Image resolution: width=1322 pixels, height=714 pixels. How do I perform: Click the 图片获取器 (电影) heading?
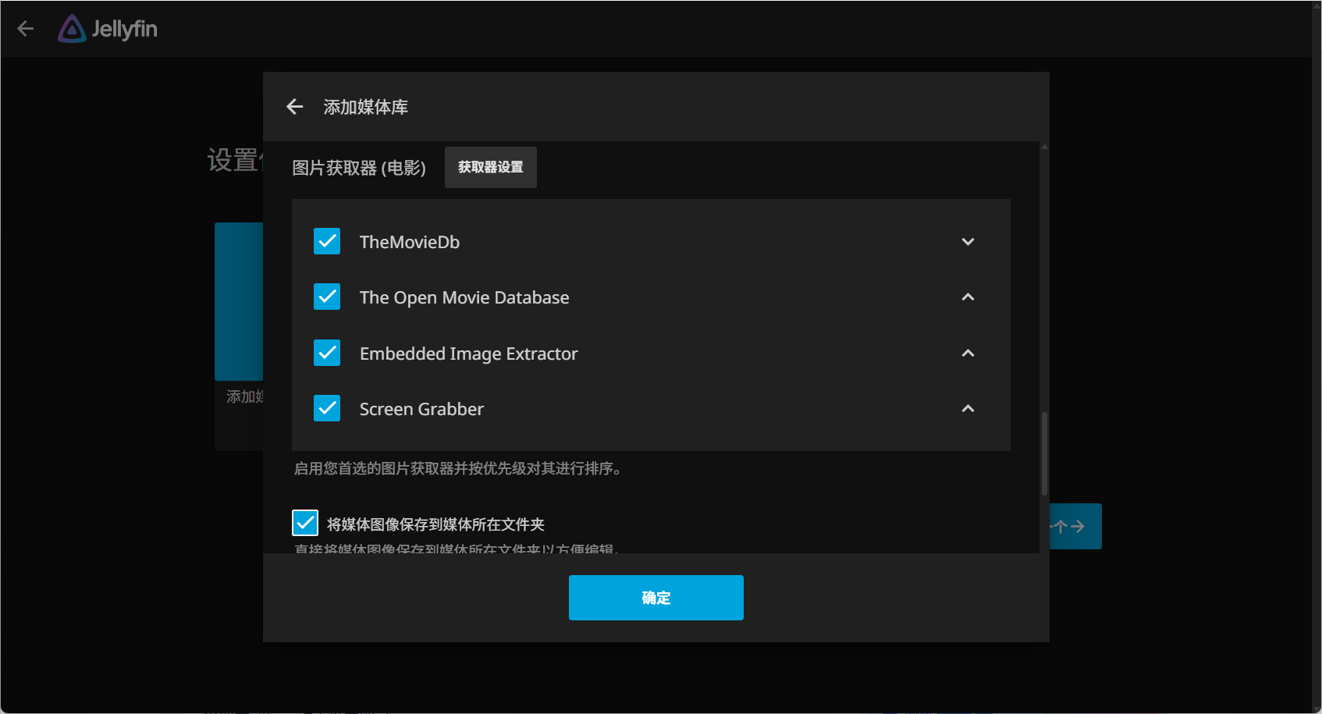click(359, 168)
